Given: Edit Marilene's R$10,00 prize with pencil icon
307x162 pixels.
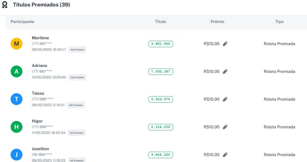Looking at the screenshot, I should click(x=225, y=44).
